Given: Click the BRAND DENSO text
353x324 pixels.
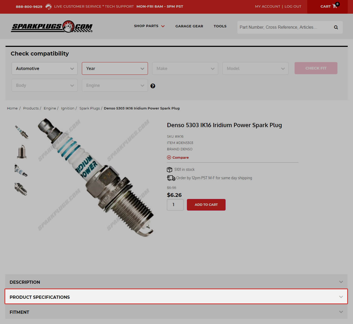Looking at the screenshot, I should [x=180, y=149].
